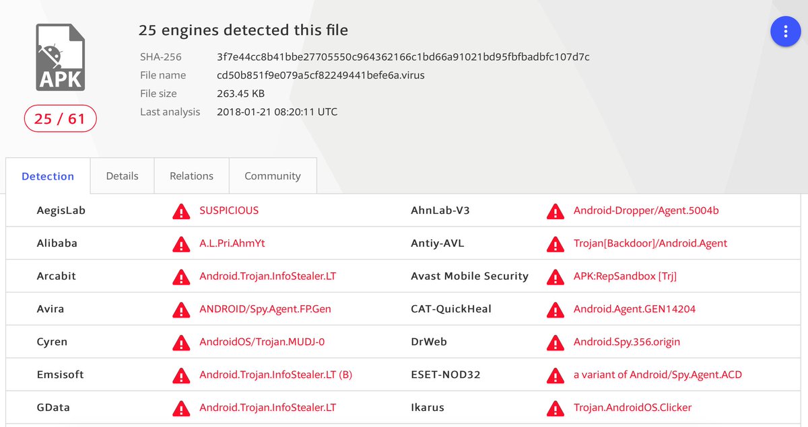Click the Avast Mobile Security engine name
808x427 pixels.
coord(470,276)
